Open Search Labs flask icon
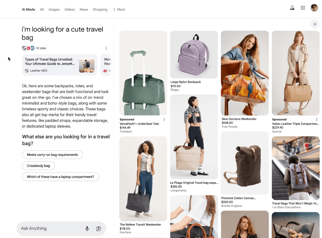 pyautogui.click(x=292, y=8)
